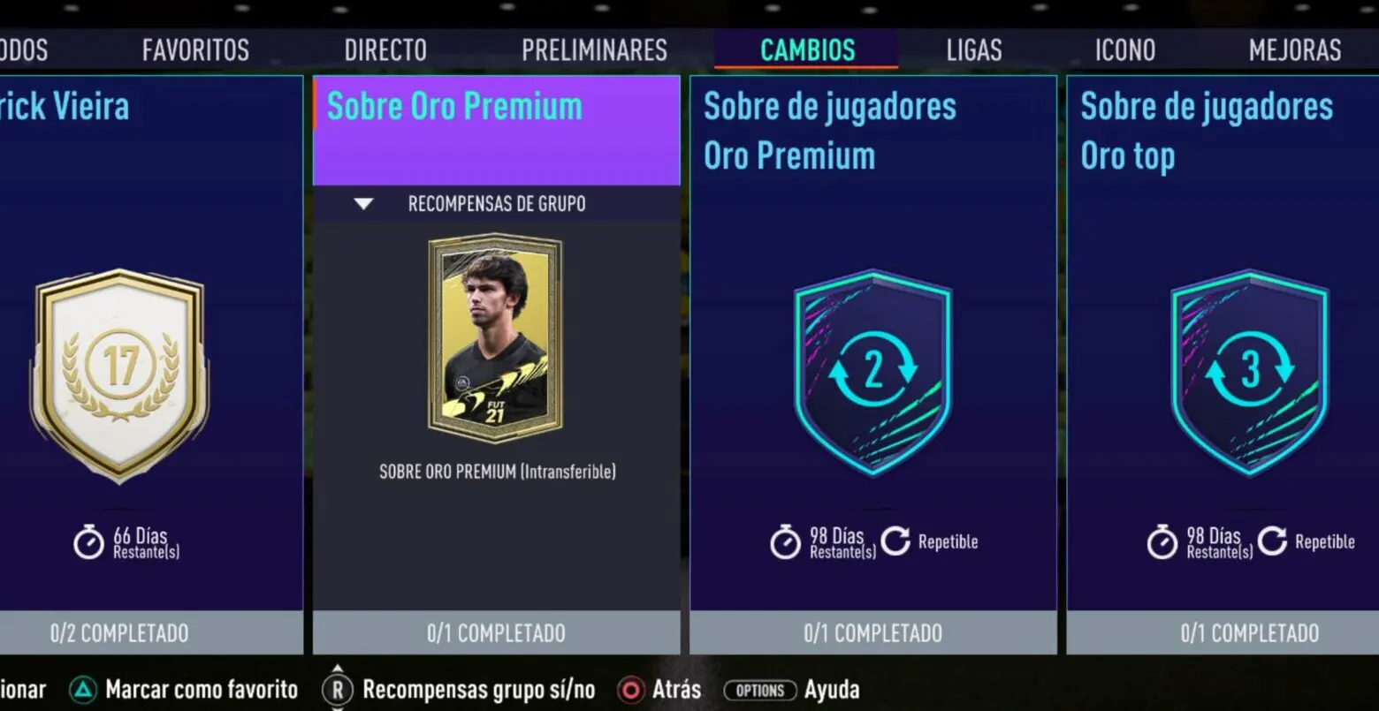Switch to the Favoritos tab
Screen dimensions: 1379x711
(x=195, y=50)
